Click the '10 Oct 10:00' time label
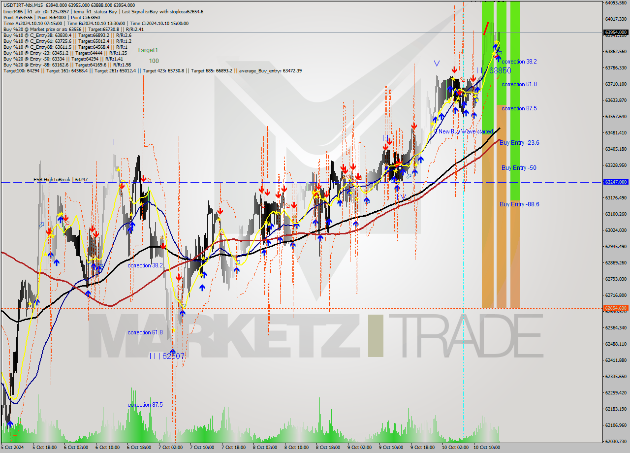This screenshot has width=630, height=453. (x=486, y=448)
